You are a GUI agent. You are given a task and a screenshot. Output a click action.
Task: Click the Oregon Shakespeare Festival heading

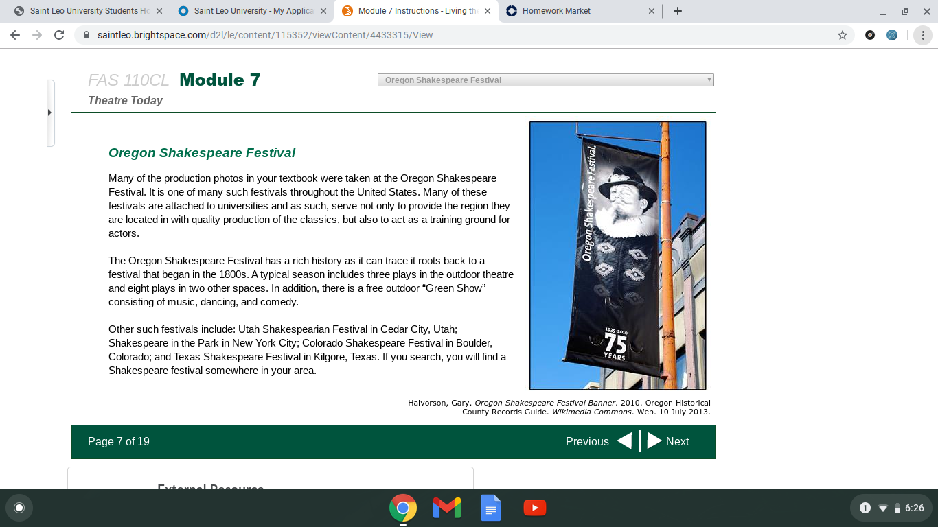202,152
